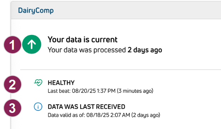Screen dimensions: 221x129
Task: Click the 'Your data was processed' line
Action: (x=105, y=50)
